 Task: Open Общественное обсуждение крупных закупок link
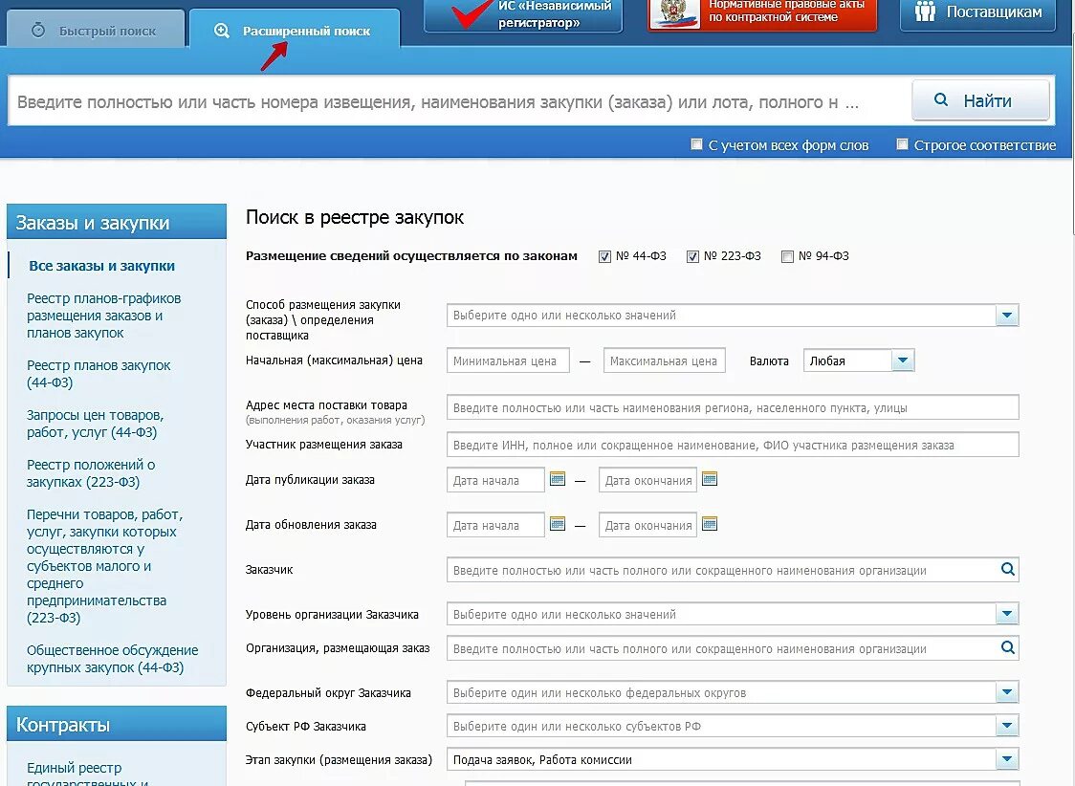(x=113, y=659)
